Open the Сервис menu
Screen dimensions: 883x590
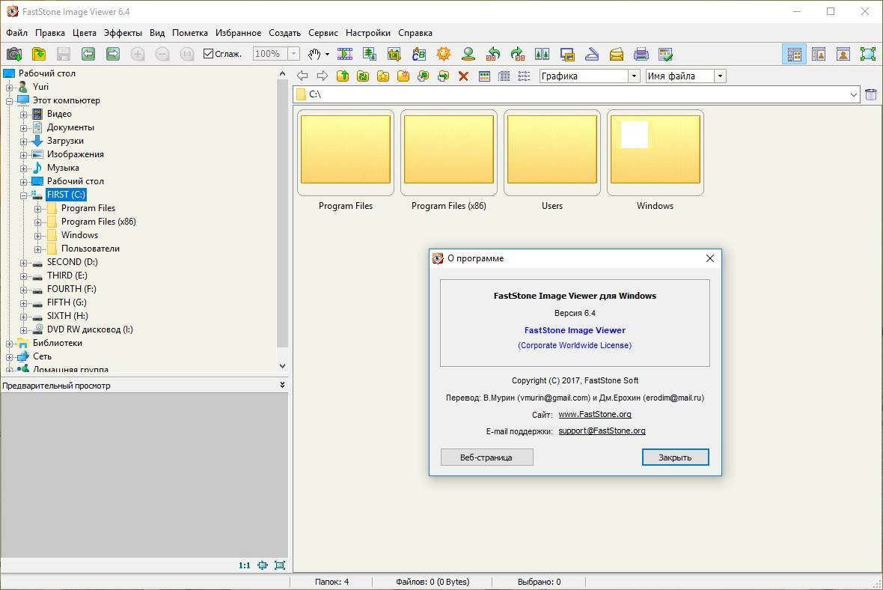(323, 33)
